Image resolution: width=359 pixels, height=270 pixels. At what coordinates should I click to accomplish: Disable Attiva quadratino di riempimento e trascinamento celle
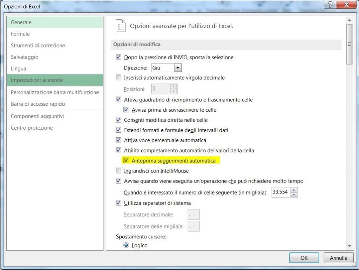click(x=118, y=100)
